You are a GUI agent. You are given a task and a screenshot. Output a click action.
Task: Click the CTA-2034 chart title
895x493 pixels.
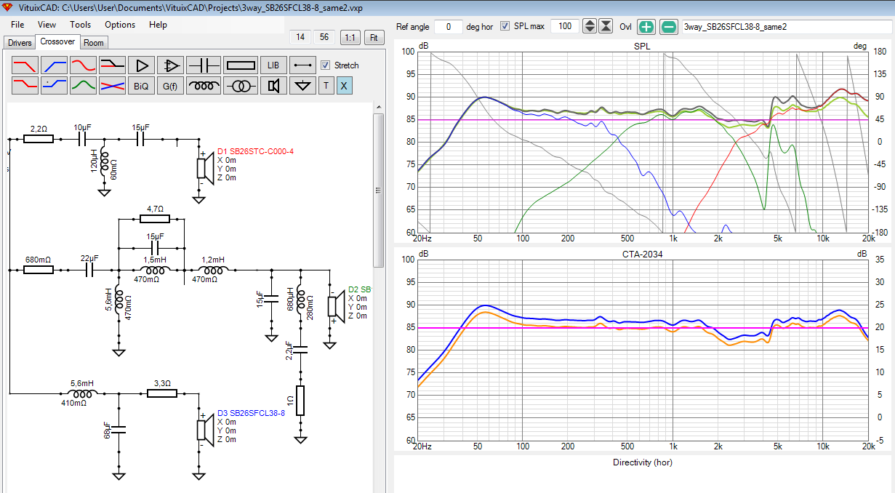click(x=641, y=254)
